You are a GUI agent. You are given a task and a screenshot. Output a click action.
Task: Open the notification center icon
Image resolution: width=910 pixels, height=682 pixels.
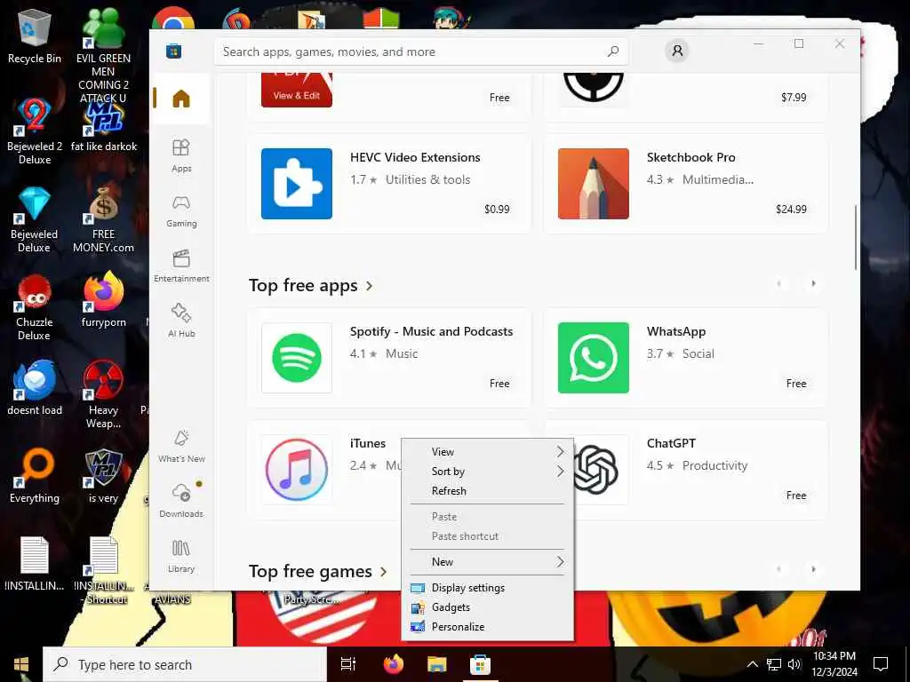click(x=881, y=664)
